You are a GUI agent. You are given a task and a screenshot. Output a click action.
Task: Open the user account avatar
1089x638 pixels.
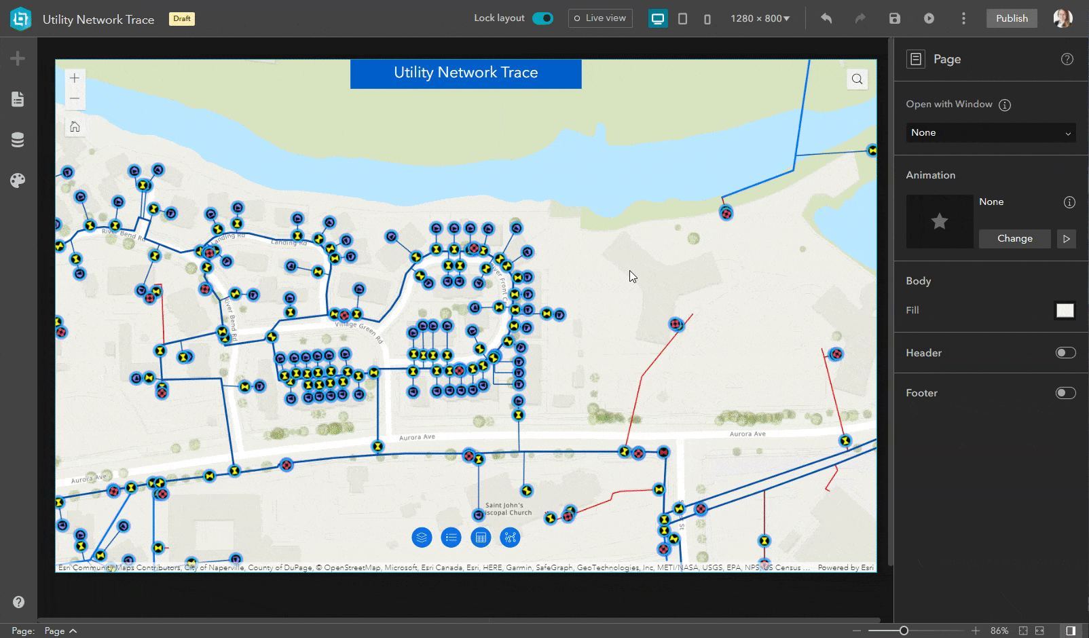coord(1063,18)
